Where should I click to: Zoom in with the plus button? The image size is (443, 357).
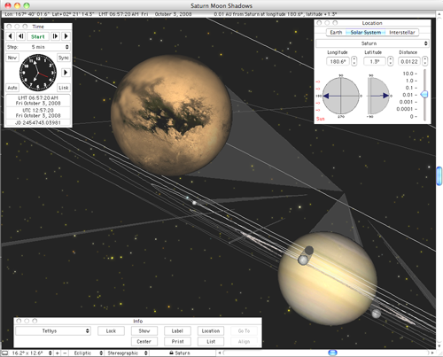tap(58, 353)
